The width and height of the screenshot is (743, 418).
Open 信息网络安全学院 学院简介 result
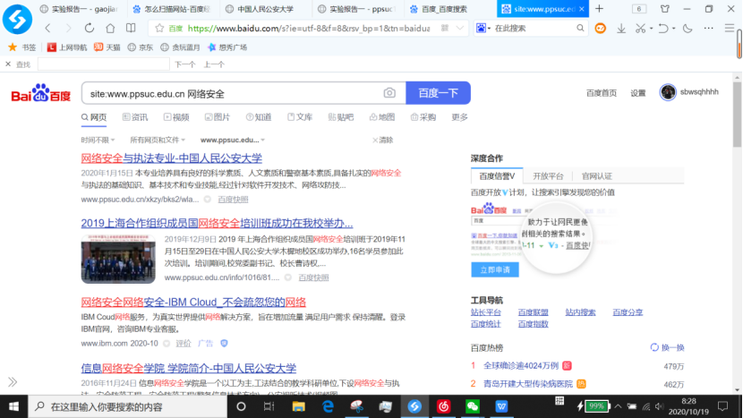pyautogui.click(x=189, y=368)
